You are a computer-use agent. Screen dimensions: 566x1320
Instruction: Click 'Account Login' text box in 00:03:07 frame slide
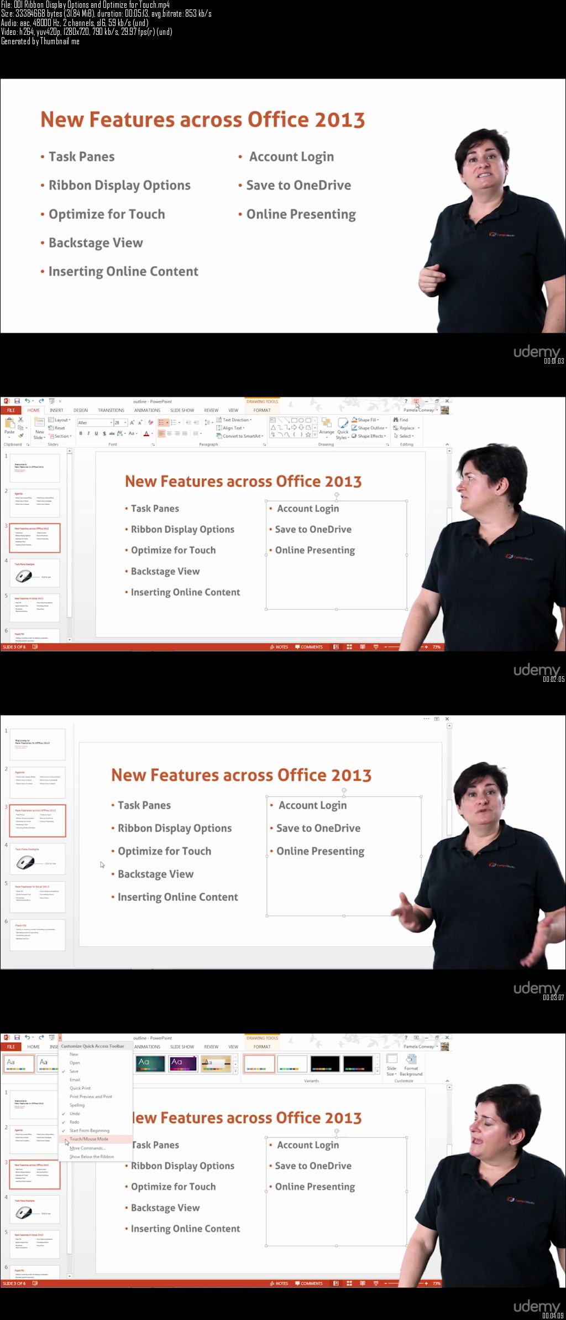point(344,856)
